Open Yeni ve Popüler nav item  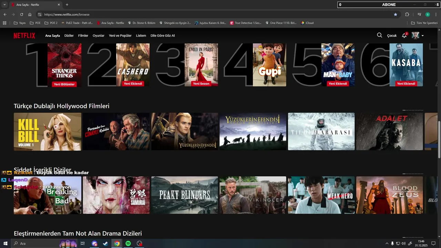point(120,35)
